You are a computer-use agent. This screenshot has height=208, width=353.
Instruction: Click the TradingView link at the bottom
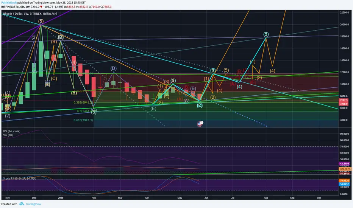pos(33,204)
